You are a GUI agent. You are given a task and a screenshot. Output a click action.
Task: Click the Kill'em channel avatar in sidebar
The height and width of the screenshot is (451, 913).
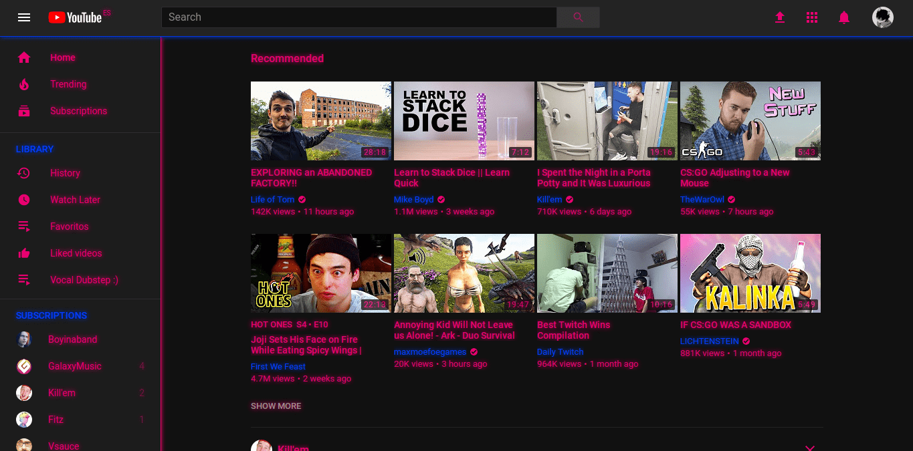coord(24,393)
